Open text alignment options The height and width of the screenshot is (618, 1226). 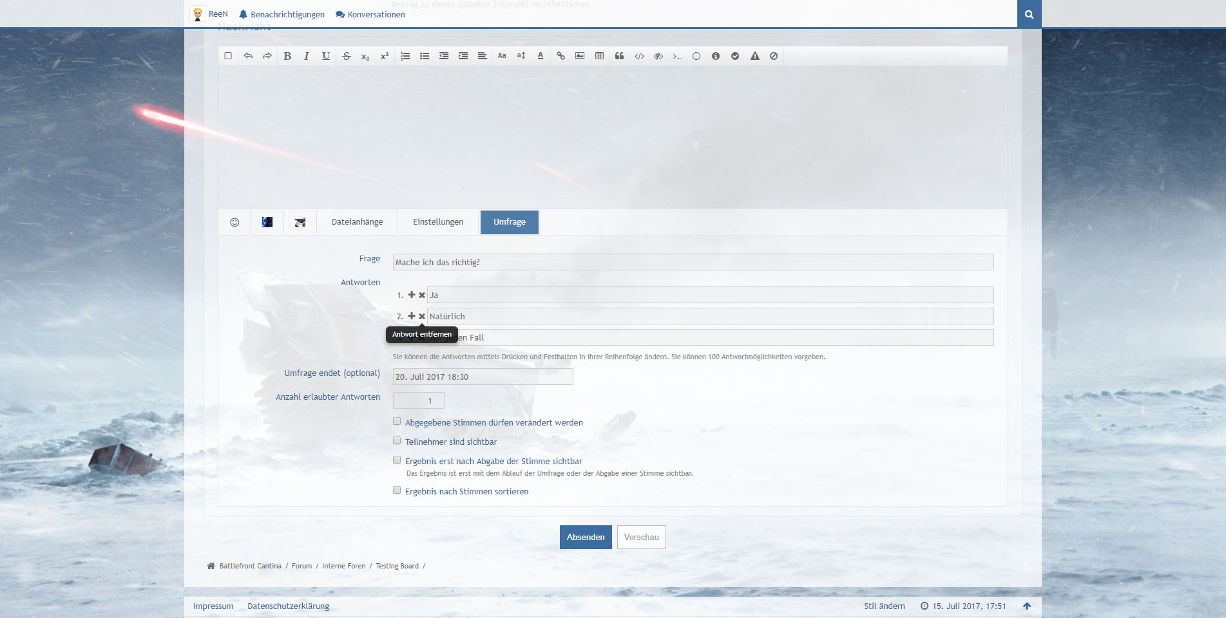(x=482, y=56)
